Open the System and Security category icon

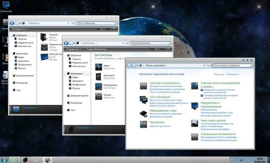143,86
